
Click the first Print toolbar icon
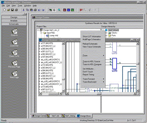(x=16, y=10)
